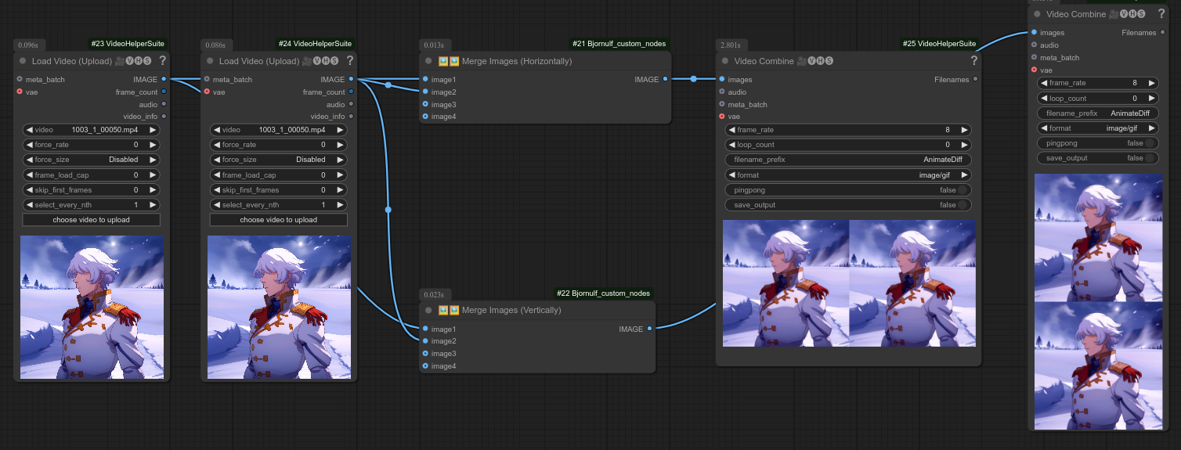This screenshot has height=450, width=1181.
Task: Click choose video to upload in node #23
Action: coord(92,220)
